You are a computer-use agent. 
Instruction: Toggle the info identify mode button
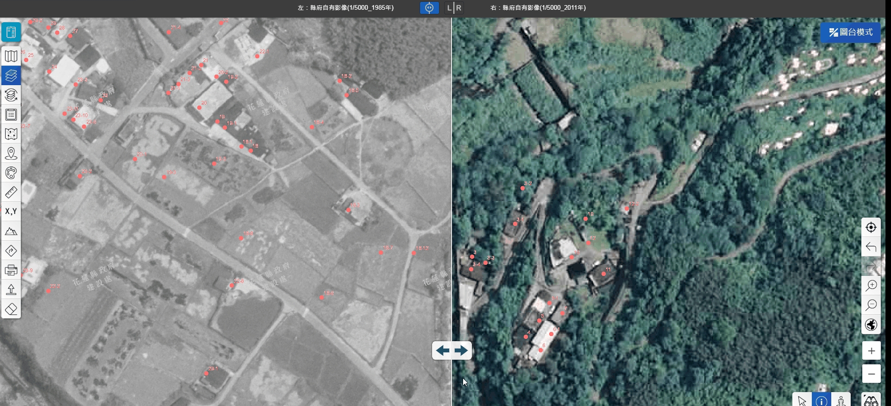point(822,401)
